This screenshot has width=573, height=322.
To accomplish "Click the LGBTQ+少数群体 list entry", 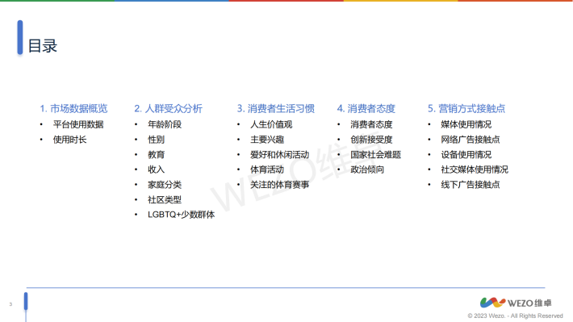I will (x=182, y=215).
